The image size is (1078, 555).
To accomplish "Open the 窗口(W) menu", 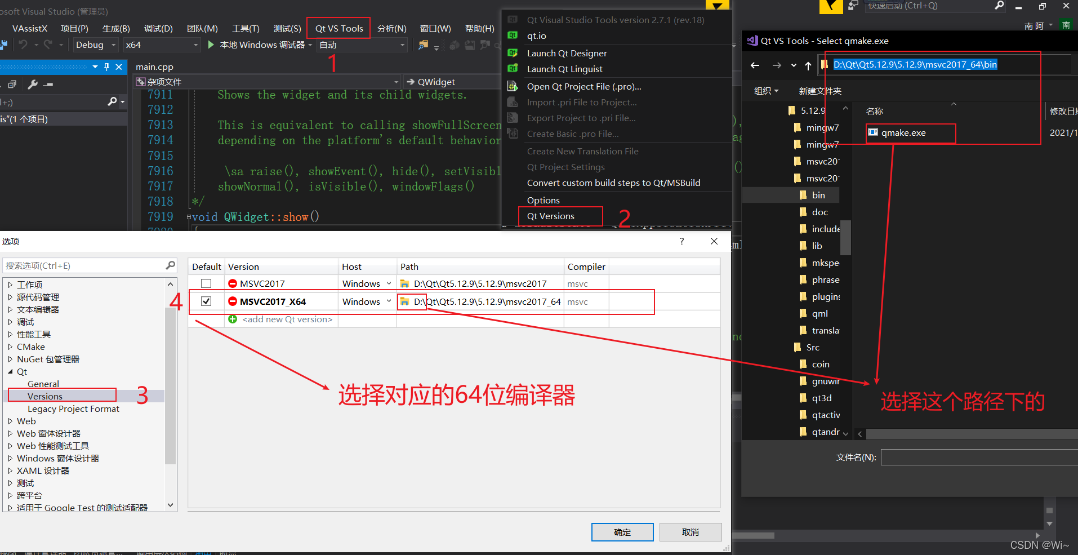I will point(435,28).
